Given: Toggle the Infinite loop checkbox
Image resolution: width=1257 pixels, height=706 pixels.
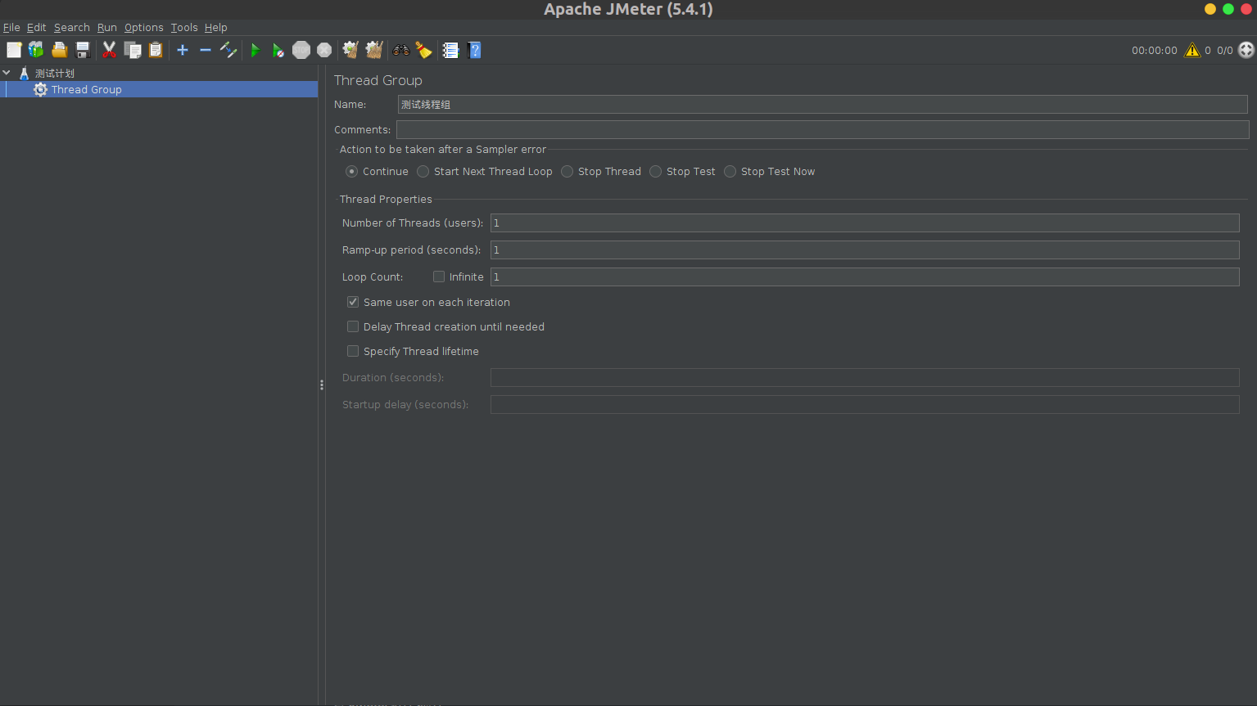Looking at the screenshot, I should 439,277.
